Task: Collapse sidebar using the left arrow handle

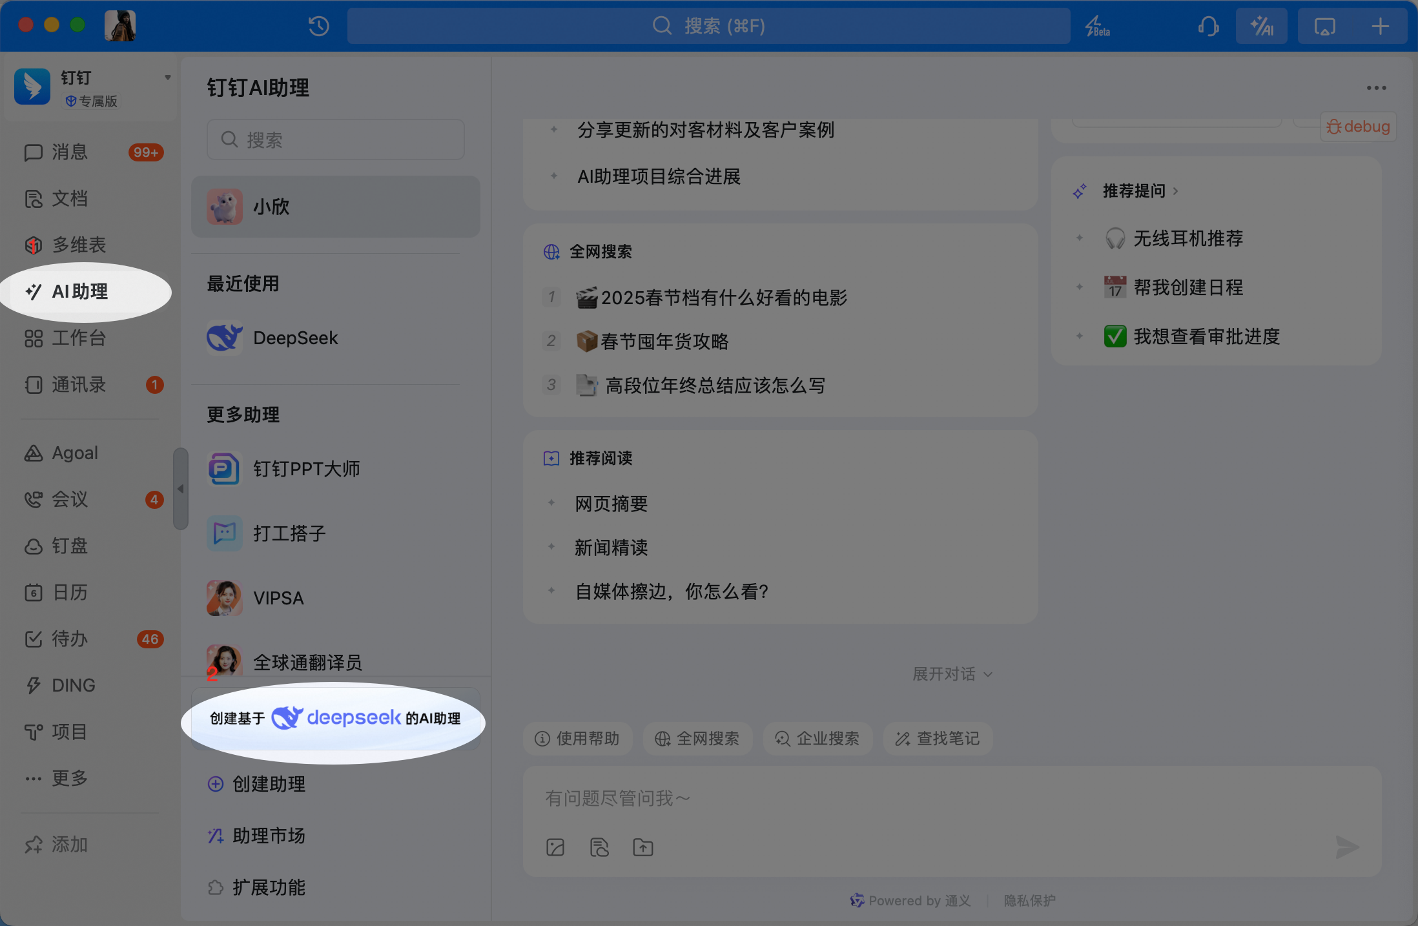Action: [x=181, y=489]
